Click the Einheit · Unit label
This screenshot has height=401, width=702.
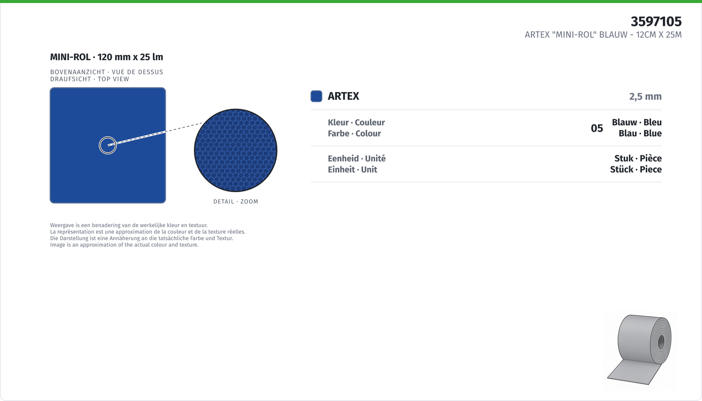point(352,169)
